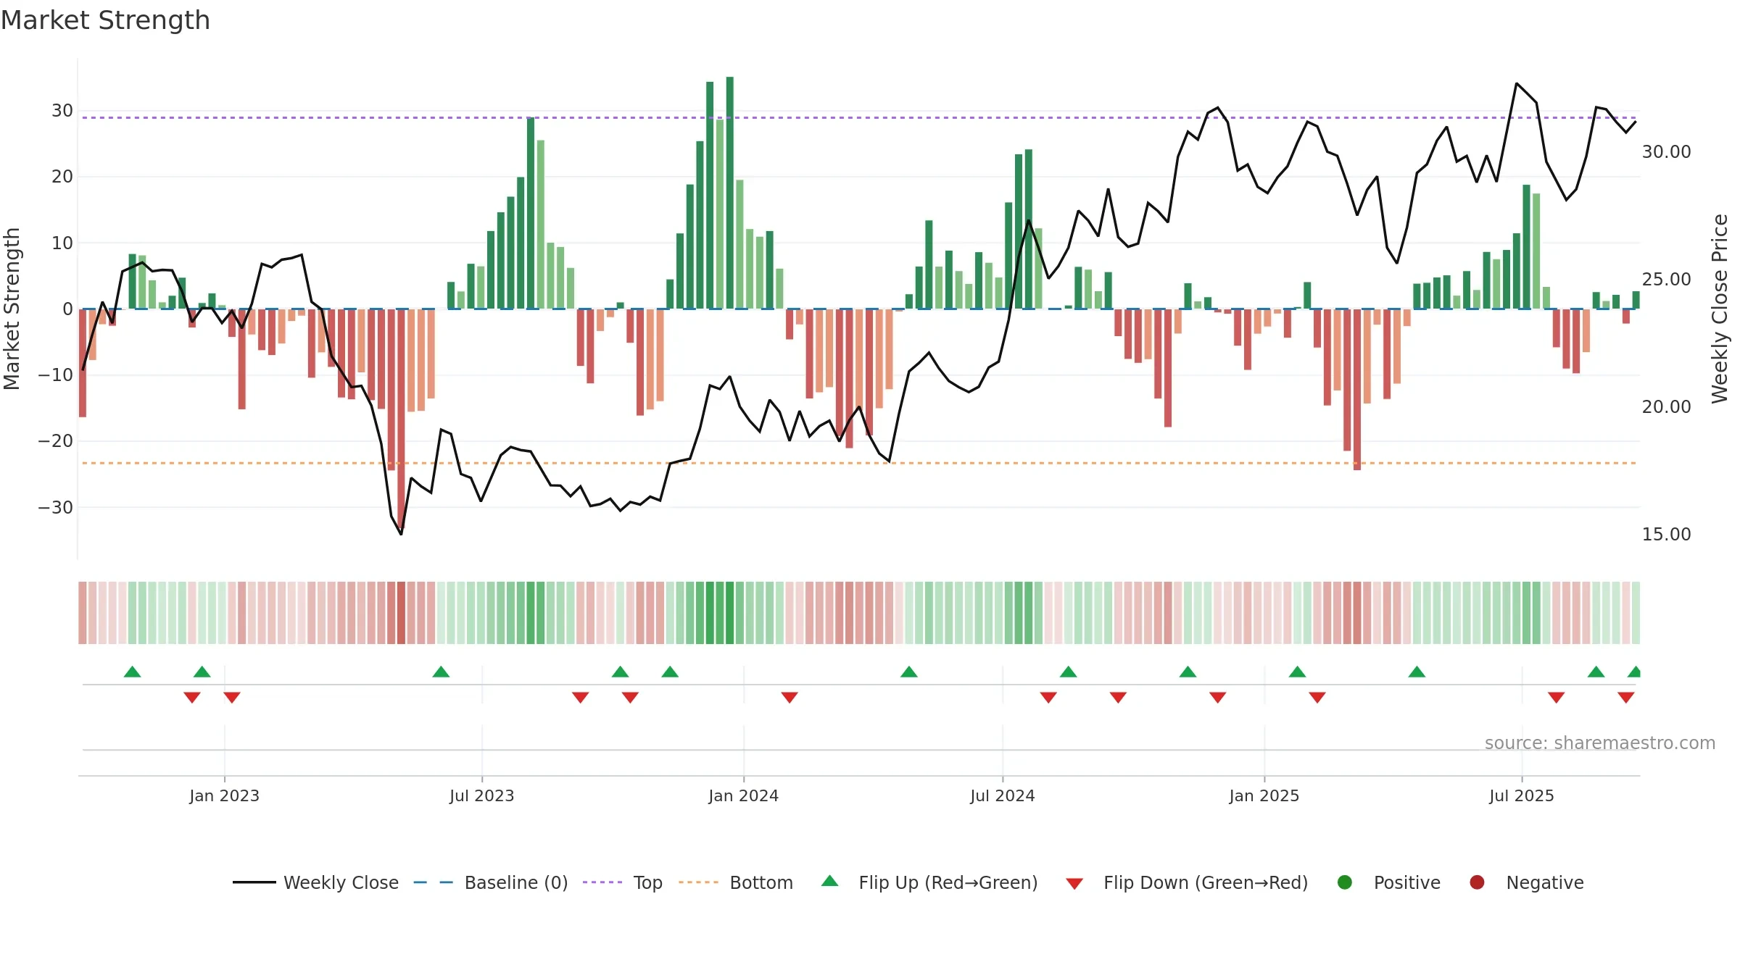
Task: Click the purple dotted Top line sample
Action: (602, 882)
